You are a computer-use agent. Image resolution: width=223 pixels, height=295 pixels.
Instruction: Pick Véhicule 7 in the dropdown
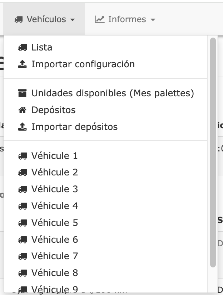pyautogui.click(x=55, y=256)
